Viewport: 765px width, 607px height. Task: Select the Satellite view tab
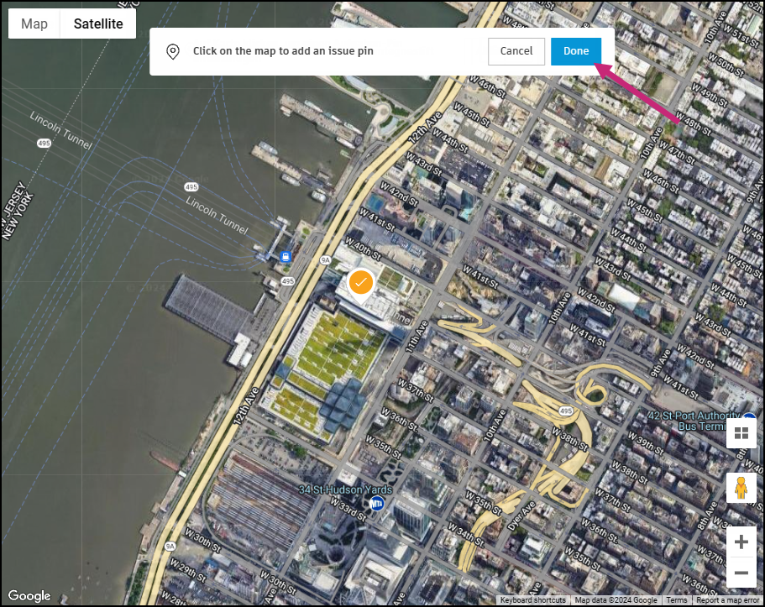(98, 24)
